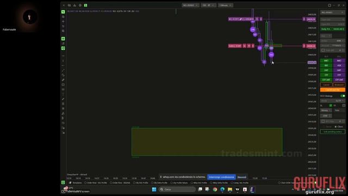Close the purple position label with its left X
348x196 pixels.
tap(261, 19)
